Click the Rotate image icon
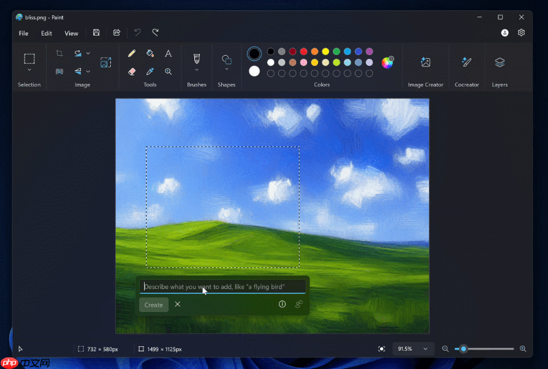This screenshot has height=369, width=548. click(x=78, y=53)
